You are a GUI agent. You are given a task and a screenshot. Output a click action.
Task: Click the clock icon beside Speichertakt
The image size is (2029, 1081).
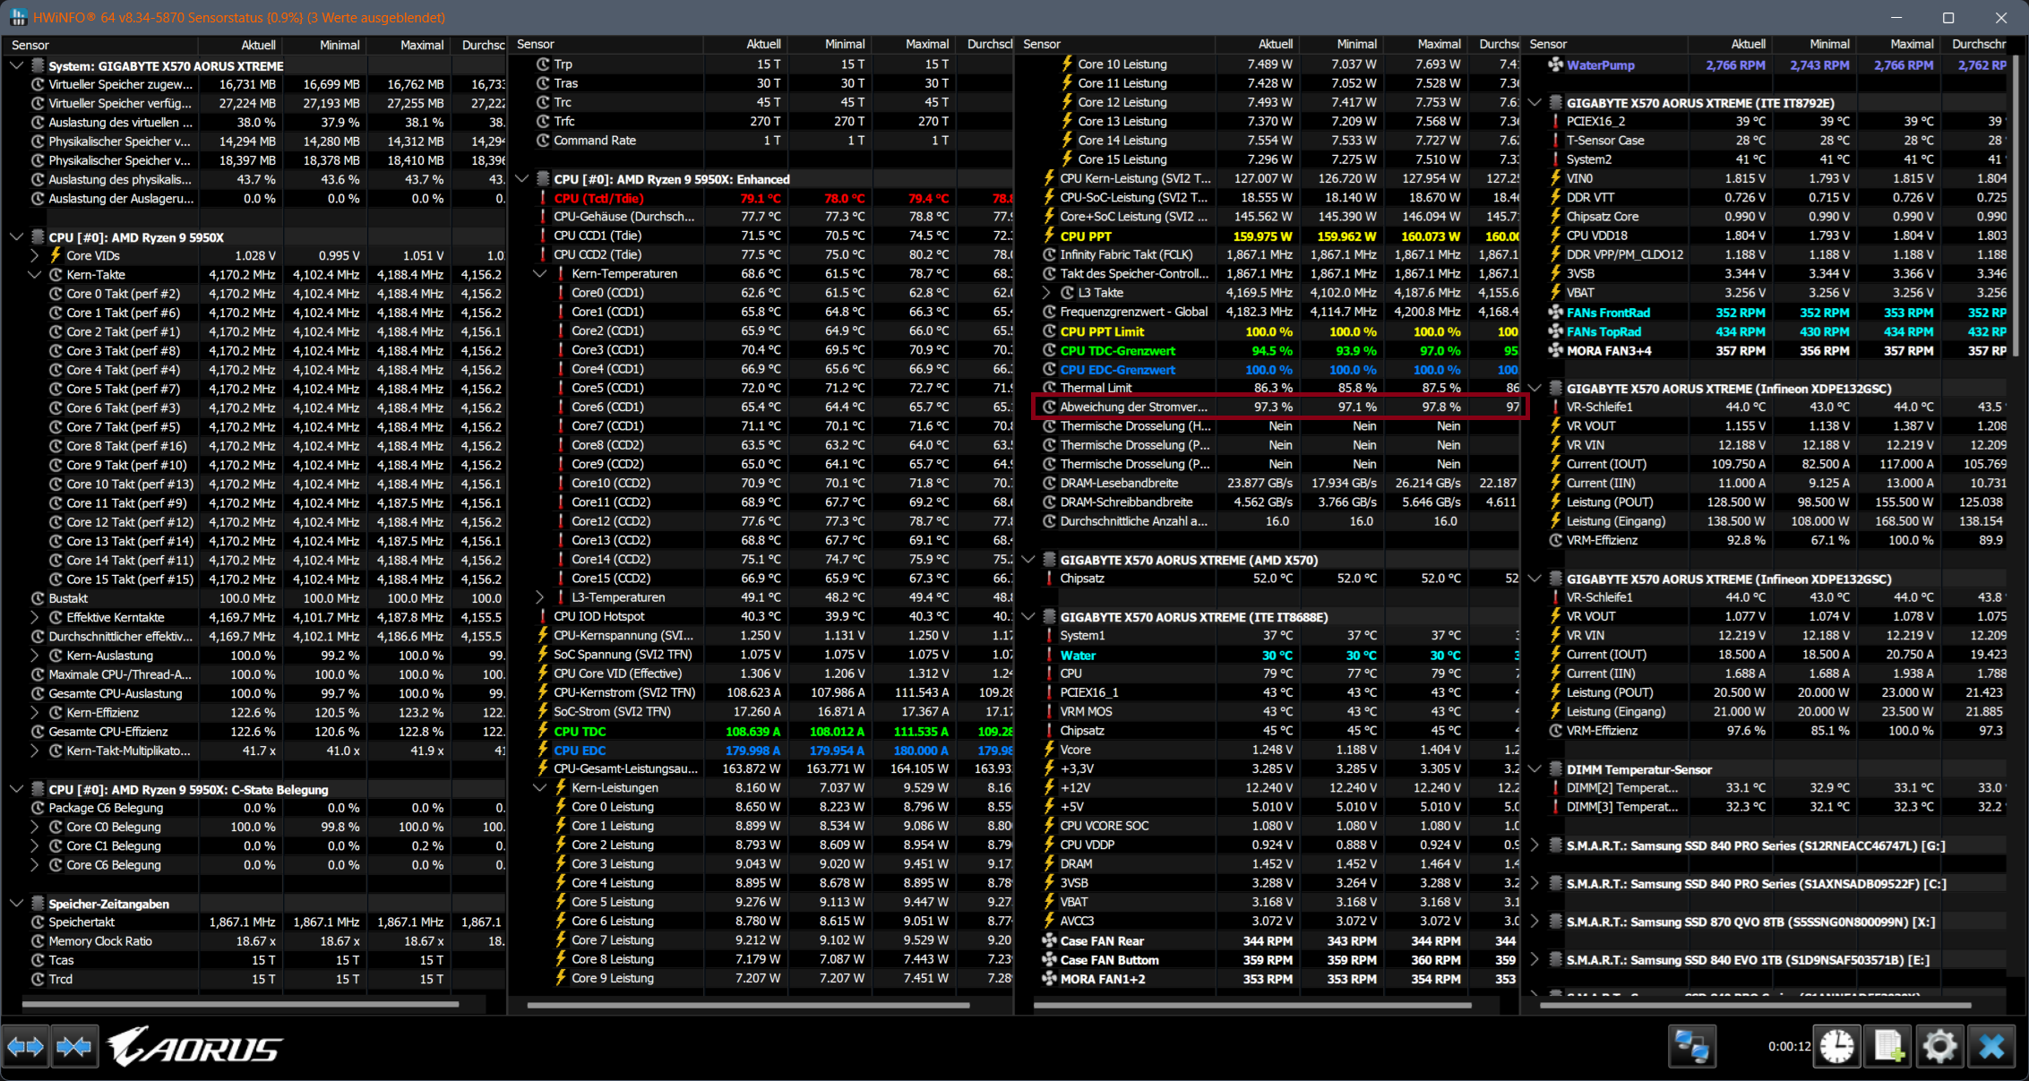pos(38,922)
